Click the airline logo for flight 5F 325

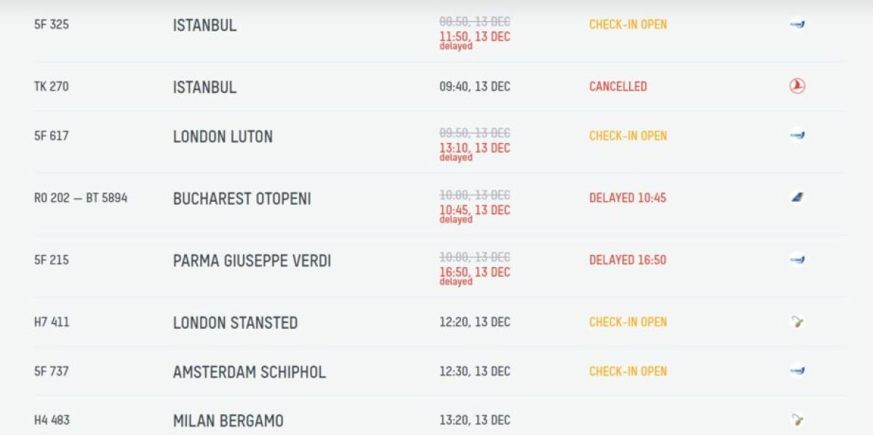797,24
